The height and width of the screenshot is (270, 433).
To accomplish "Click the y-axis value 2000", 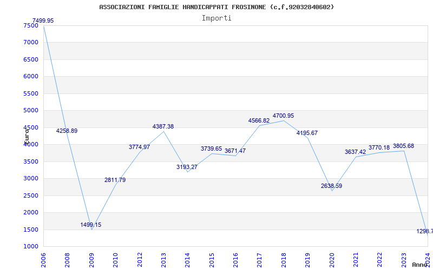I will tap(31, 212).
